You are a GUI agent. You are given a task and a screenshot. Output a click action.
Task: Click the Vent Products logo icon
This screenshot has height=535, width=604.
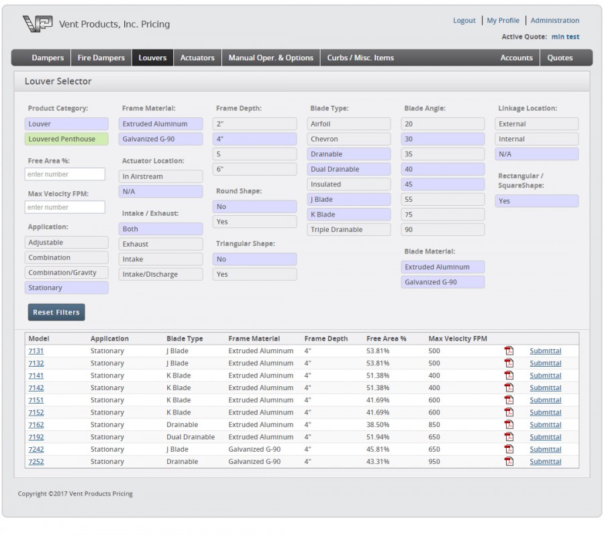[x=38, y=24]
